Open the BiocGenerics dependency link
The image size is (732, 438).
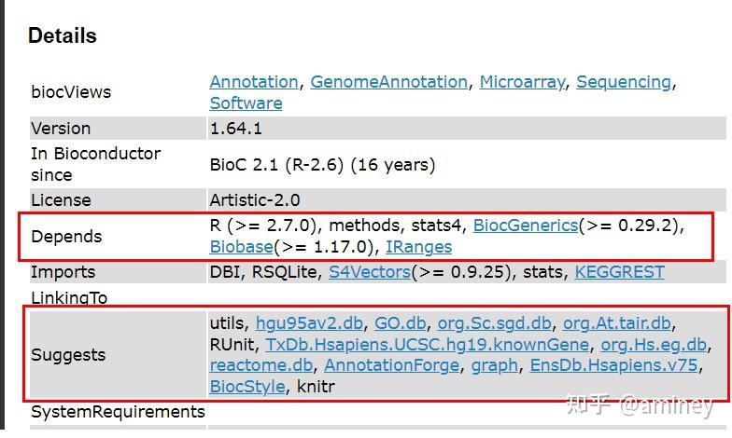525,226
